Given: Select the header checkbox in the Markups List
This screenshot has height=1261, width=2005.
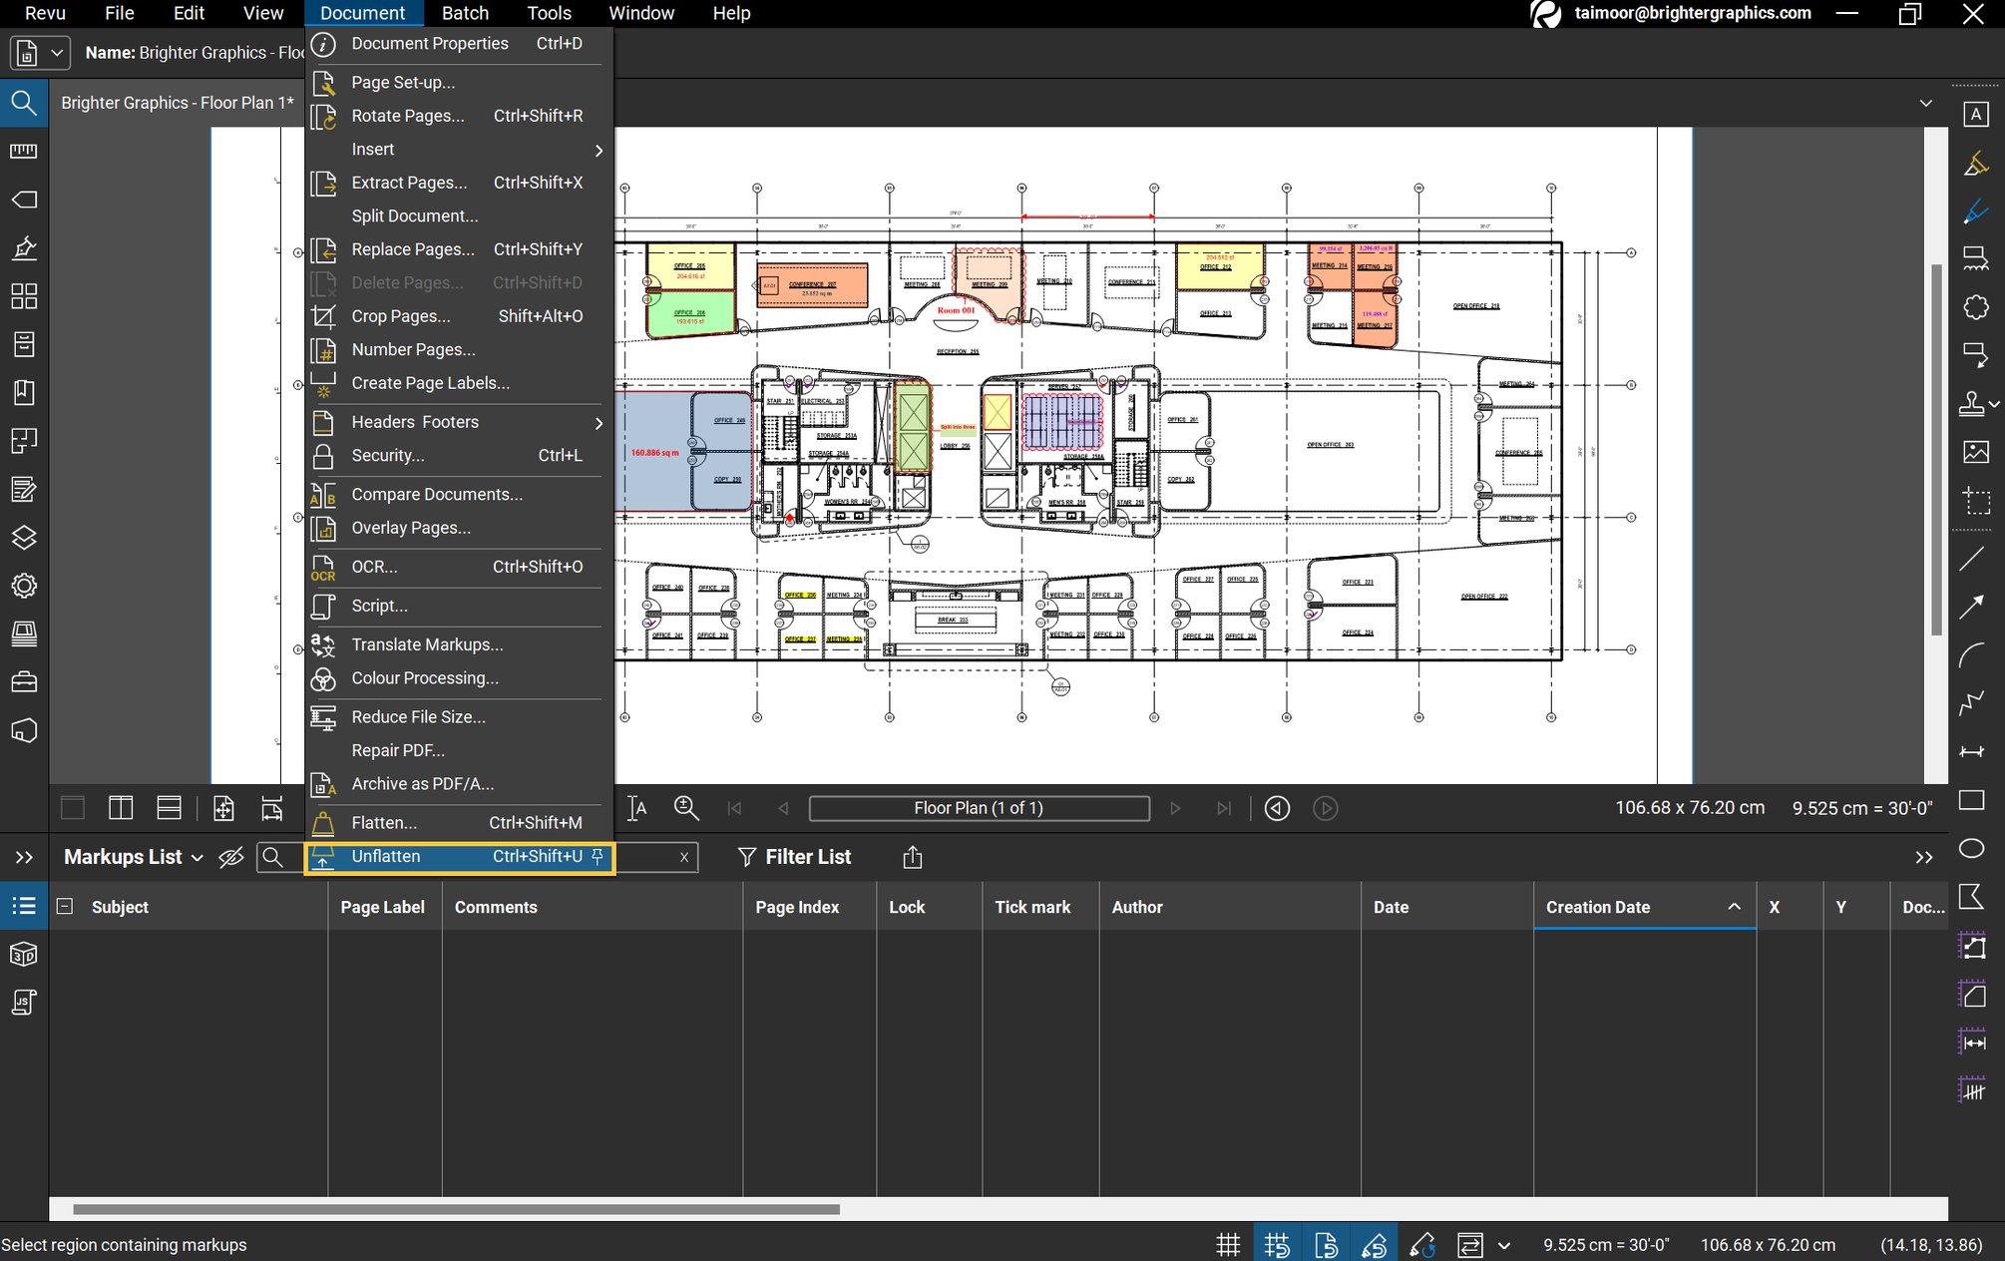Looking at the screenshot, I should pos(64,907).
